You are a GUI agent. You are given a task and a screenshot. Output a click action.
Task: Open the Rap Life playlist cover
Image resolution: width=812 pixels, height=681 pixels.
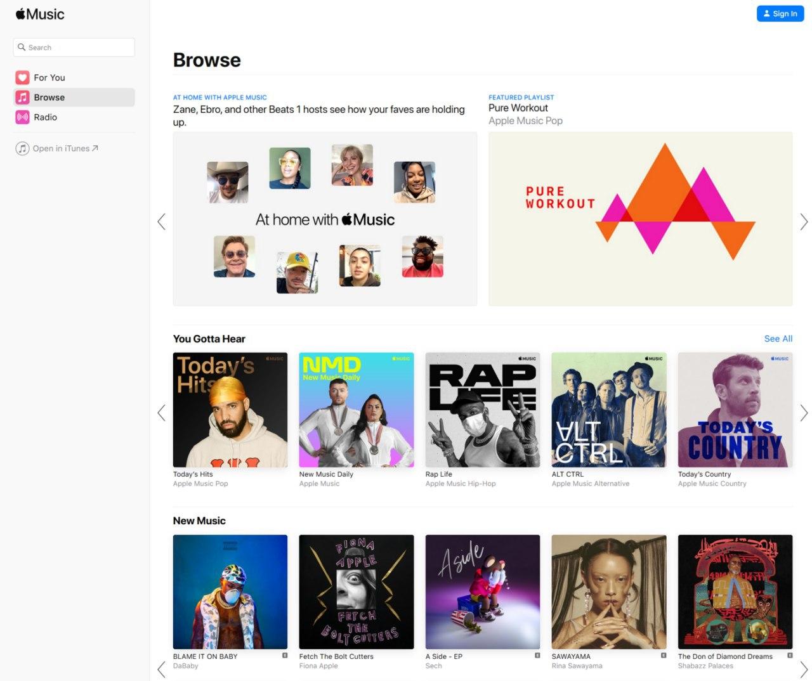click(x=482, y=409)
